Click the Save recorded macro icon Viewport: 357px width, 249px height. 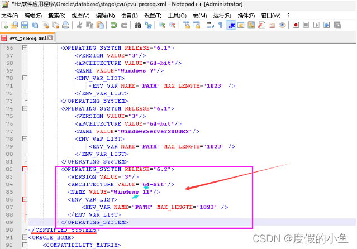[x=337, y=25]
